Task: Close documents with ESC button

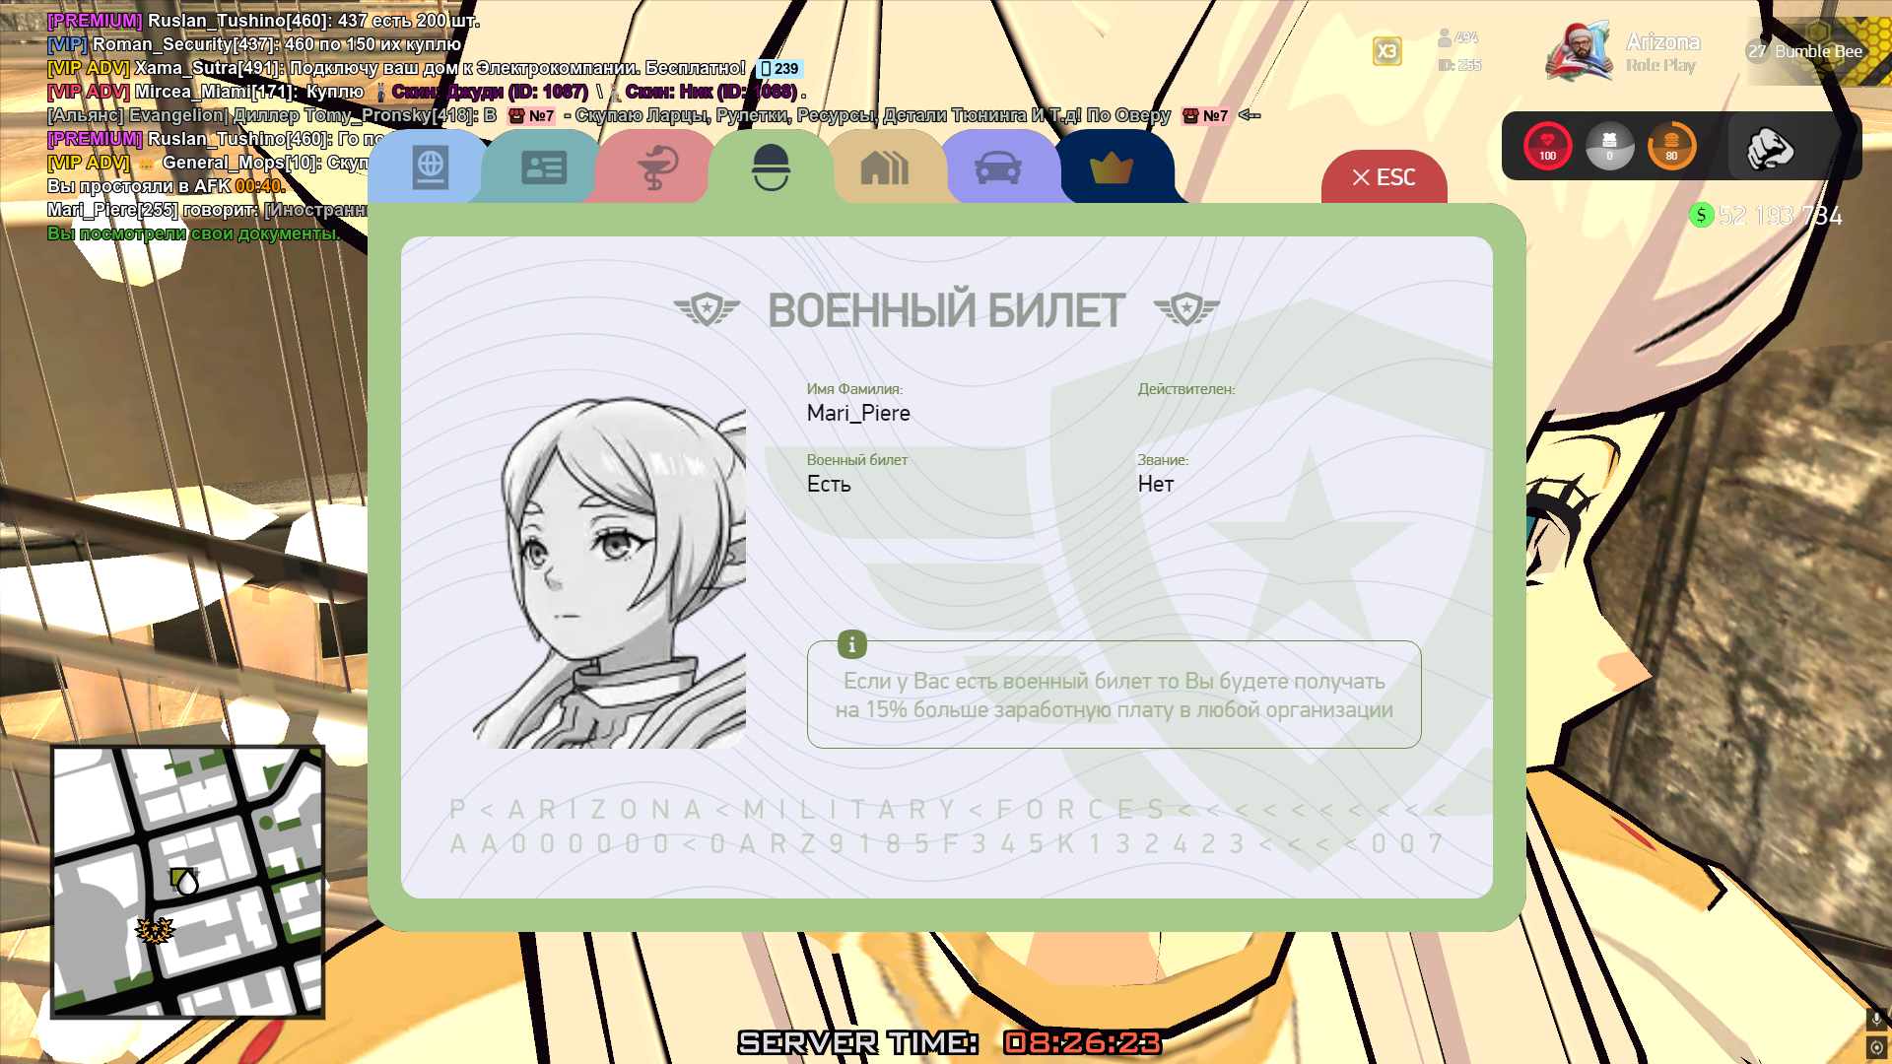Action: click(x=1384, y=177)
